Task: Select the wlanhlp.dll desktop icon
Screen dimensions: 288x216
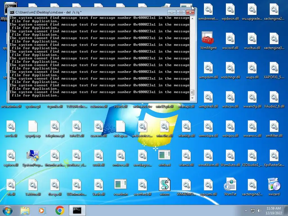Action: [x=186, y=126]
